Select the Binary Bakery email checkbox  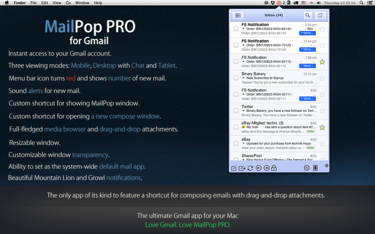point(236,78)
